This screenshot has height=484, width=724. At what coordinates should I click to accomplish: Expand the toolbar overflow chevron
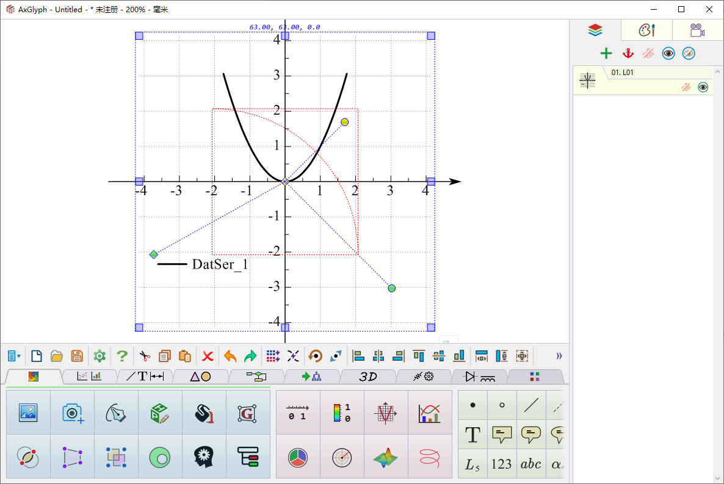click(559, 356)
